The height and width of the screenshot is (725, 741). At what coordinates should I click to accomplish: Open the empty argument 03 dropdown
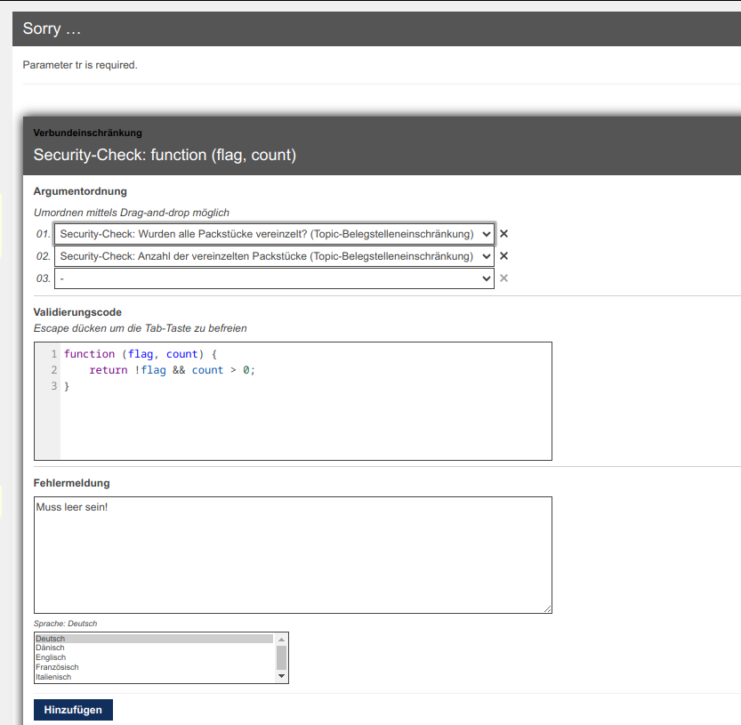pyautogui.click(x=274, y=278)
